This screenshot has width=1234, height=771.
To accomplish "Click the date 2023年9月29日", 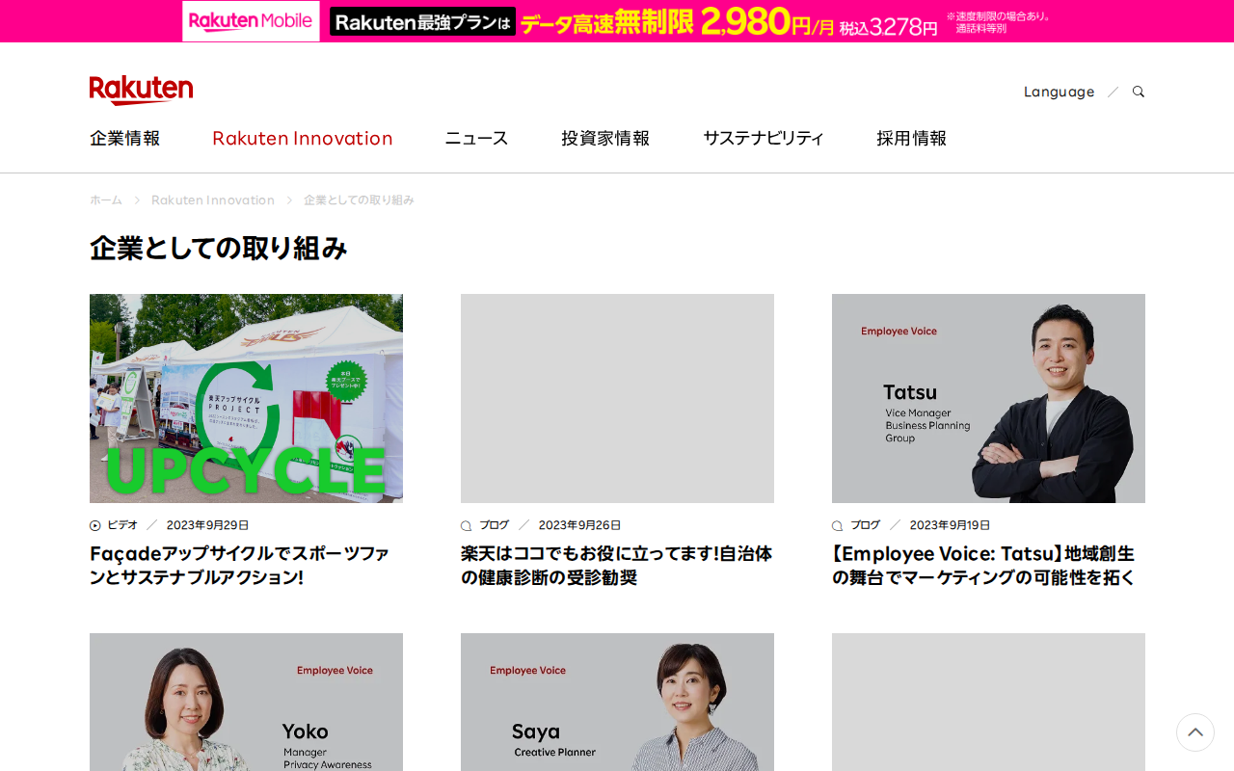I will (x=208, y=525).
